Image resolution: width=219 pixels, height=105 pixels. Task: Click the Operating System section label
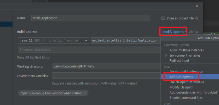point(176,45)
